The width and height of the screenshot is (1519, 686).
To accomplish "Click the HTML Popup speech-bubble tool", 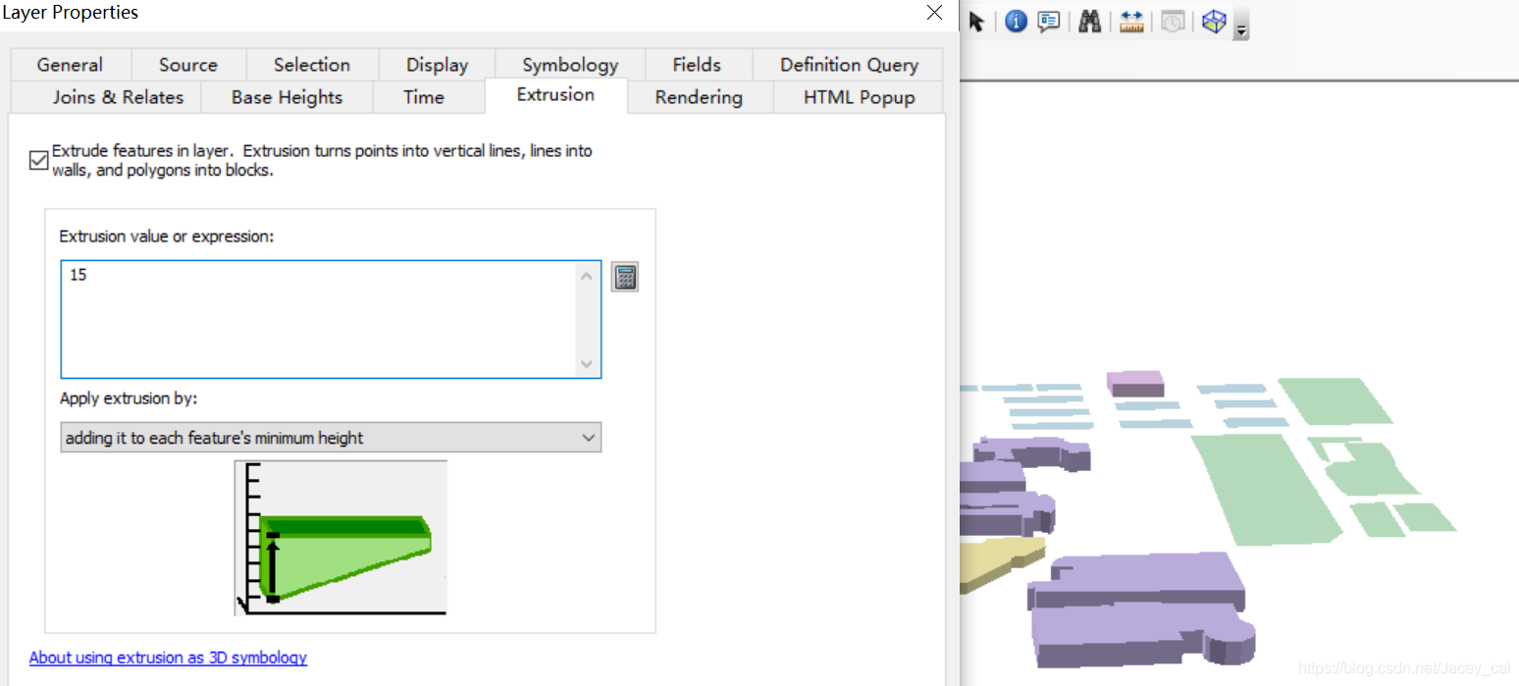I will pos(1049,22).
